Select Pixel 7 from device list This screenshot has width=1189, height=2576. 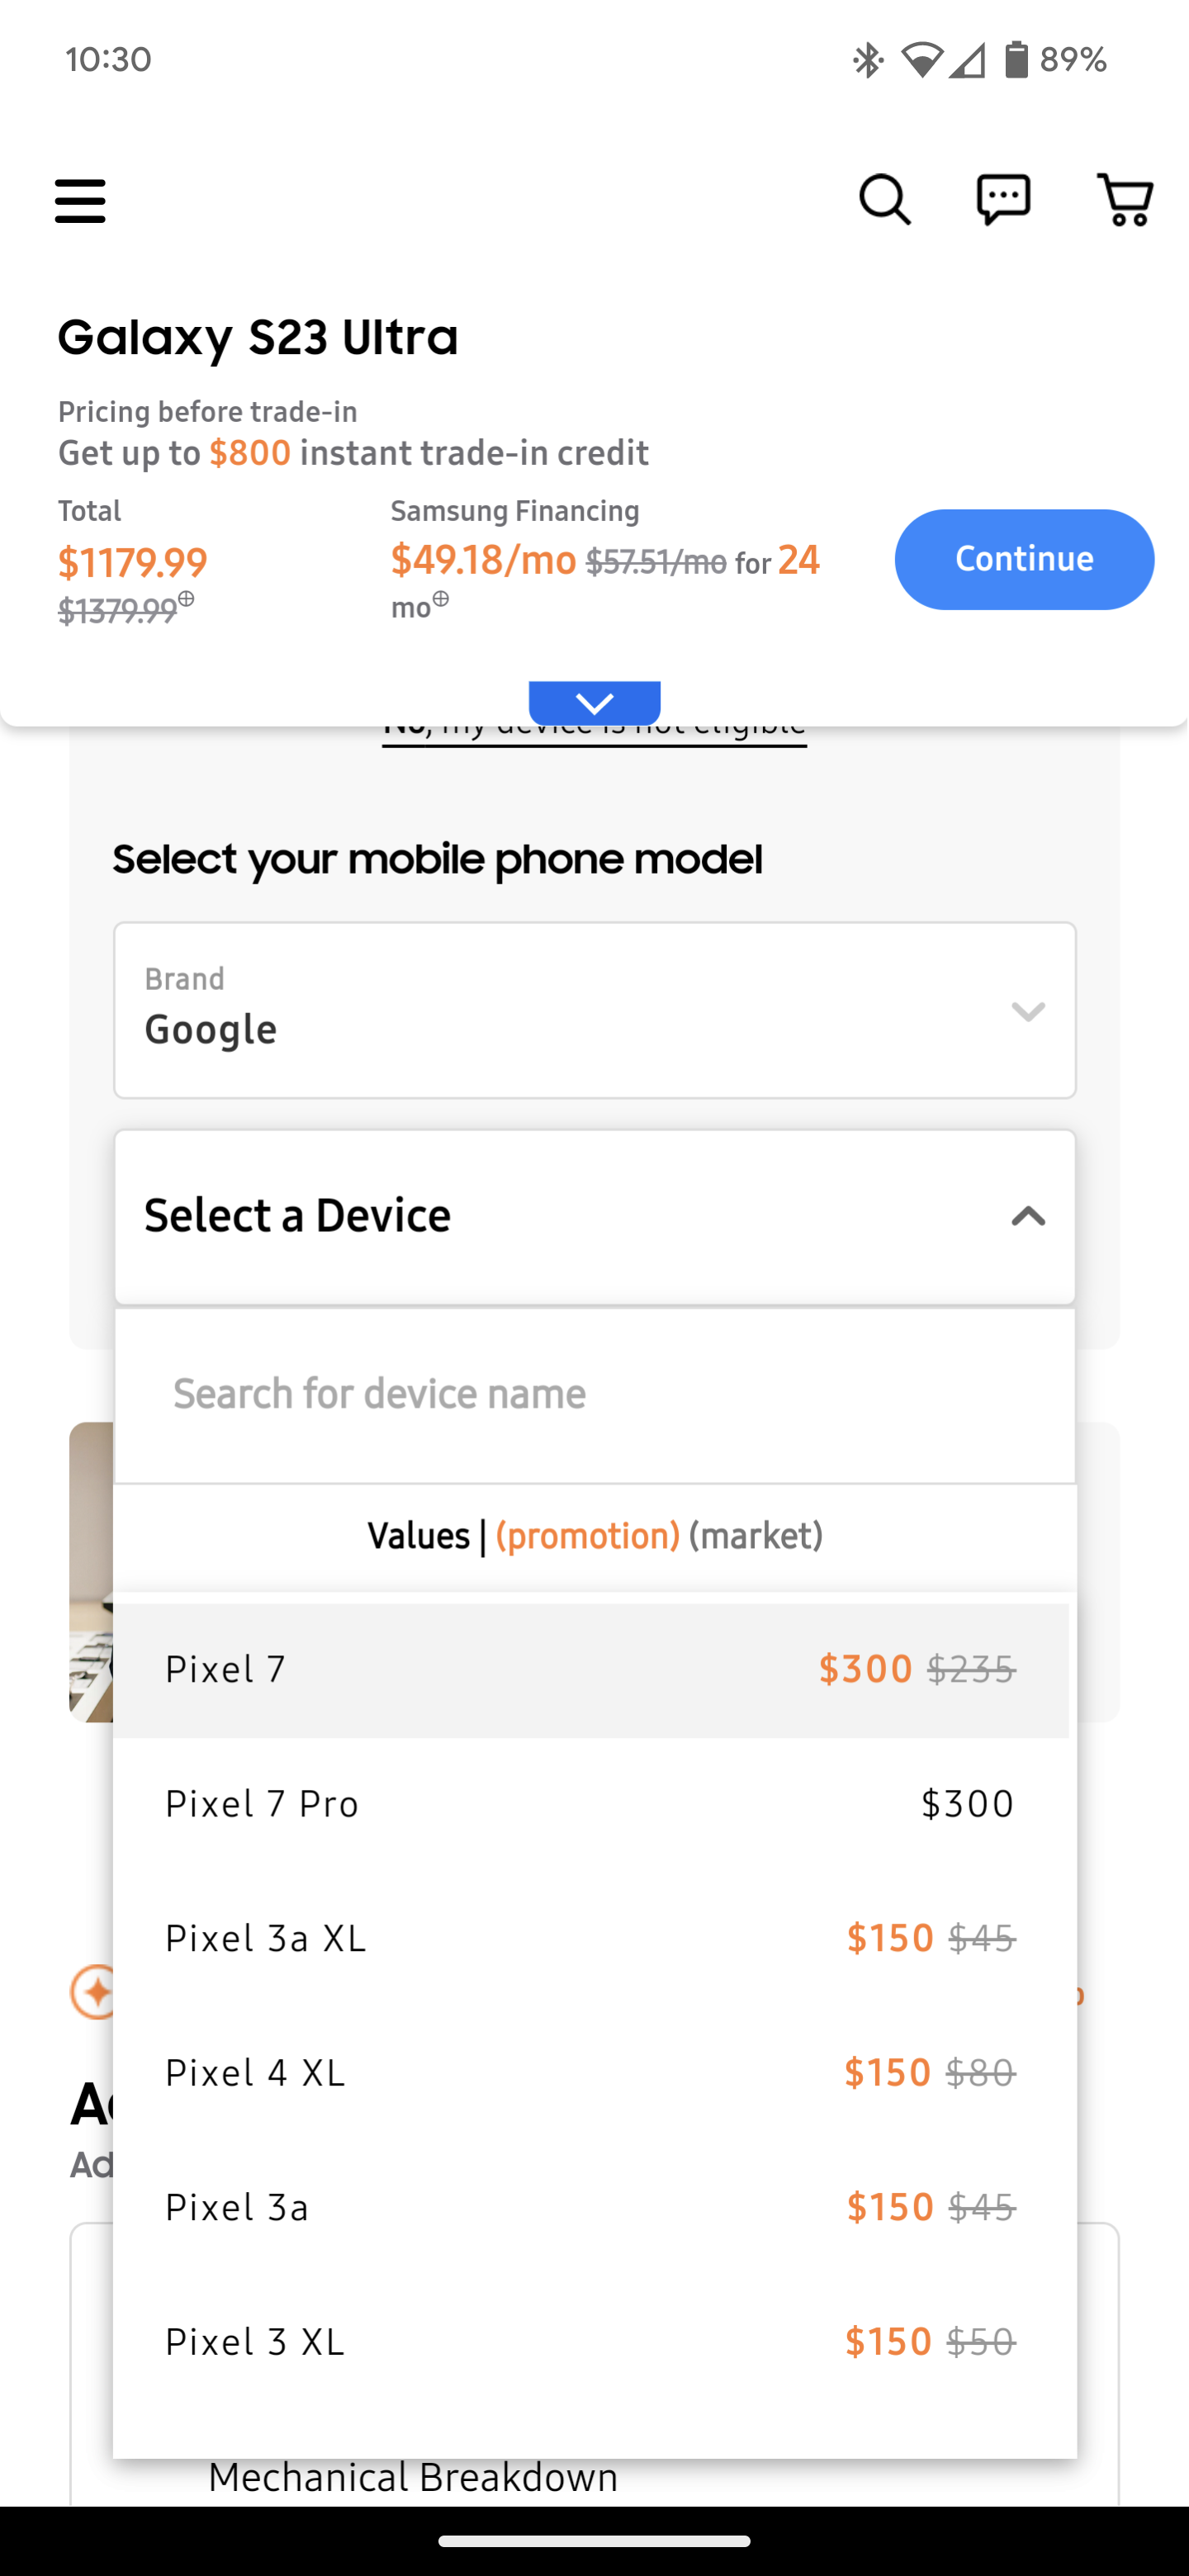click(x=590, y=1670)
